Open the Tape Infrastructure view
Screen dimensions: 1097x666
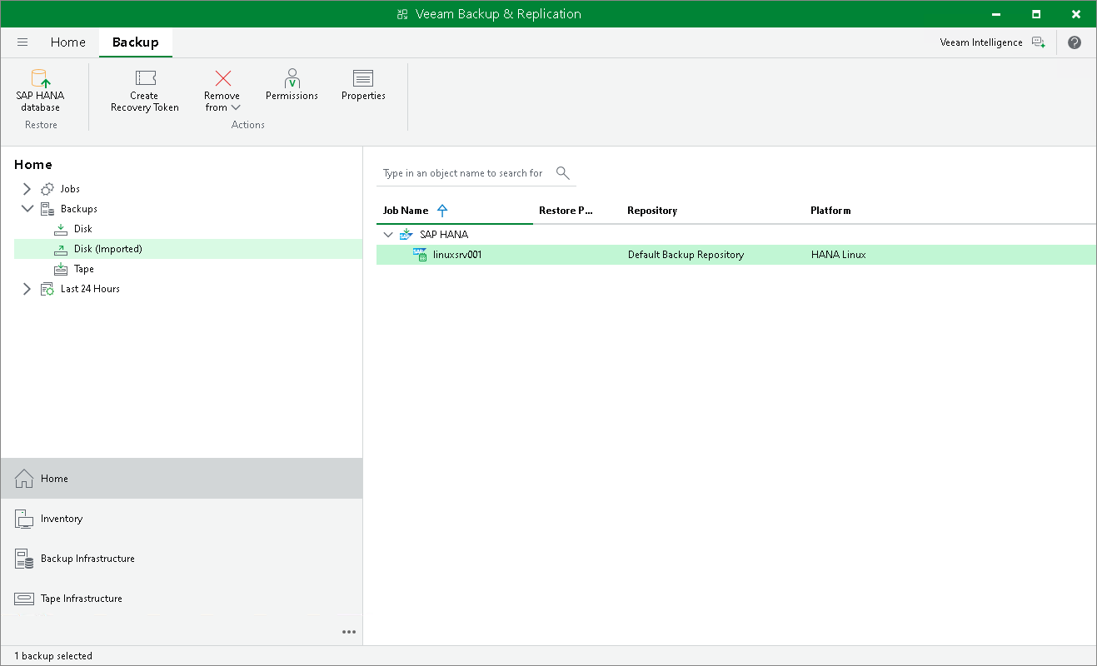coord(182,599)
